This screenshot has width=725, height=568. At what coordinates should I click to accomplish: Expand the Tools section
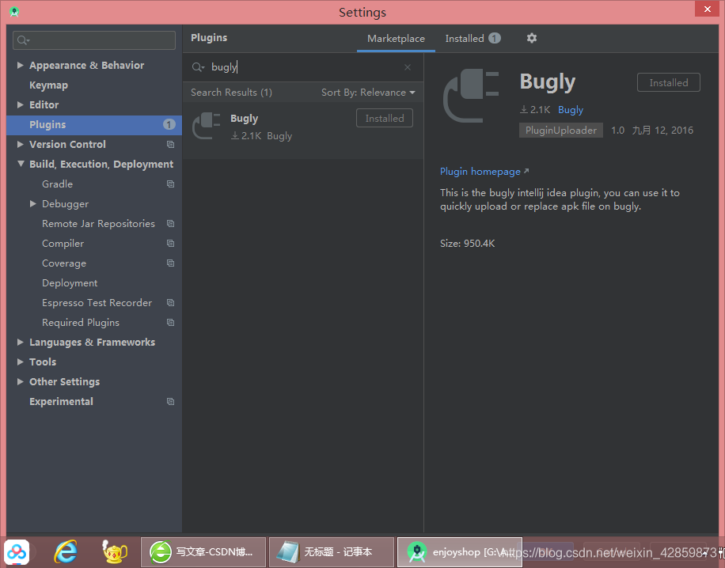coord(21,362)
